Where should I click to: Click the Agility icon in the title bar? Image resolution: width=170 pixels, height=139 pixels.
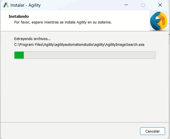pos(6,5)
